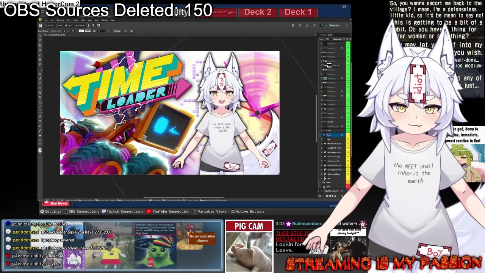Switch to the Vector studio
This screenshot has width=485, height=273.
(x=49, y=25)
